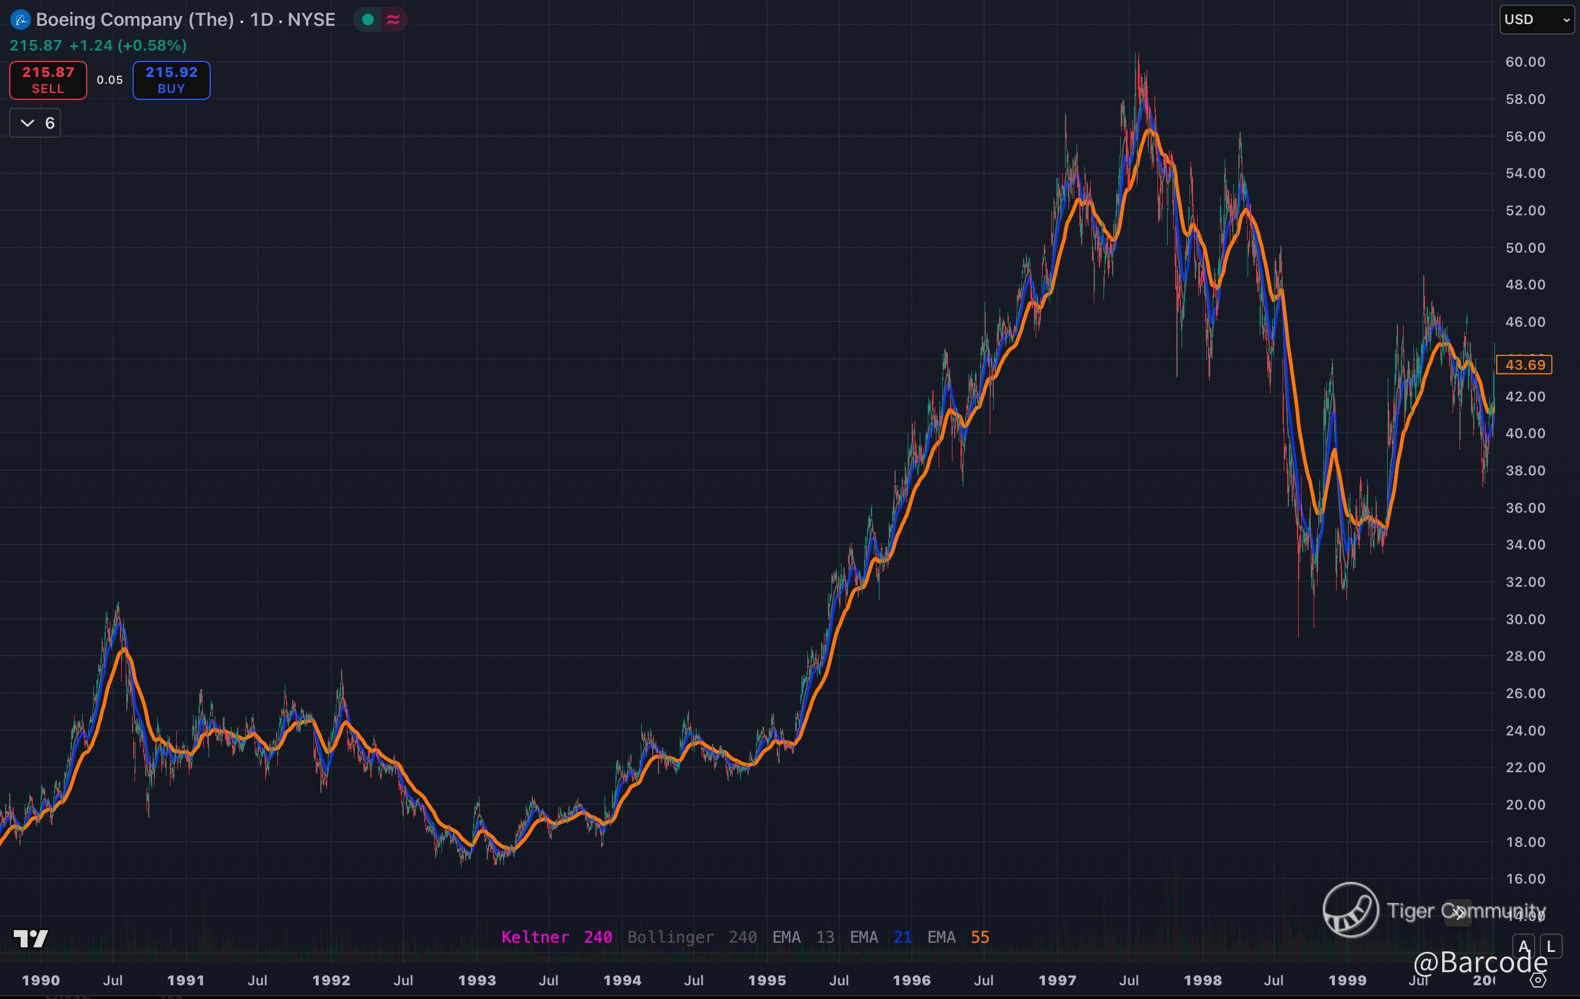
Task: Toggle log scale with the L button
Action: (x=1551, y=947)
